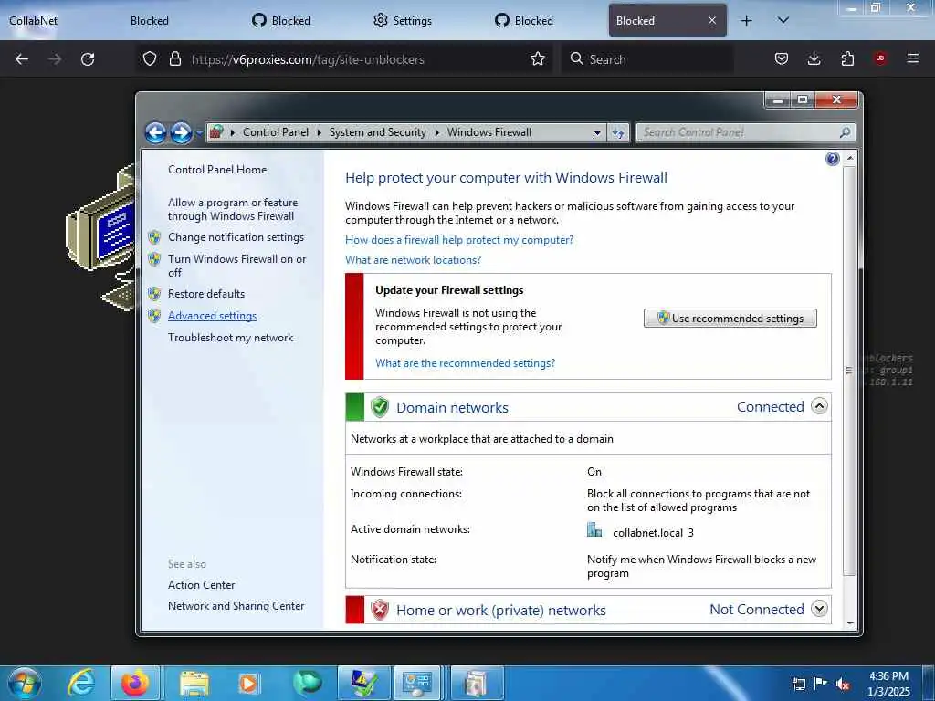
Task: Open Firefox hamburger application menu
Action: pos(912,58)
